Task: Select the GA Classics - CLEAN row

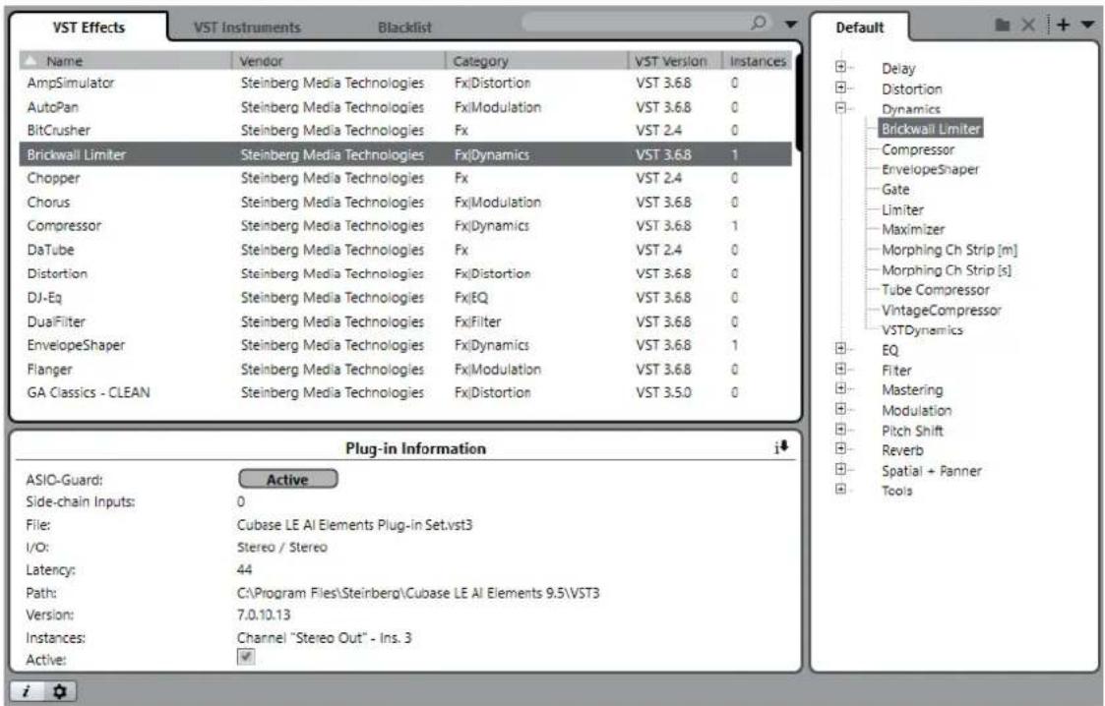Action: pos(405,392)
